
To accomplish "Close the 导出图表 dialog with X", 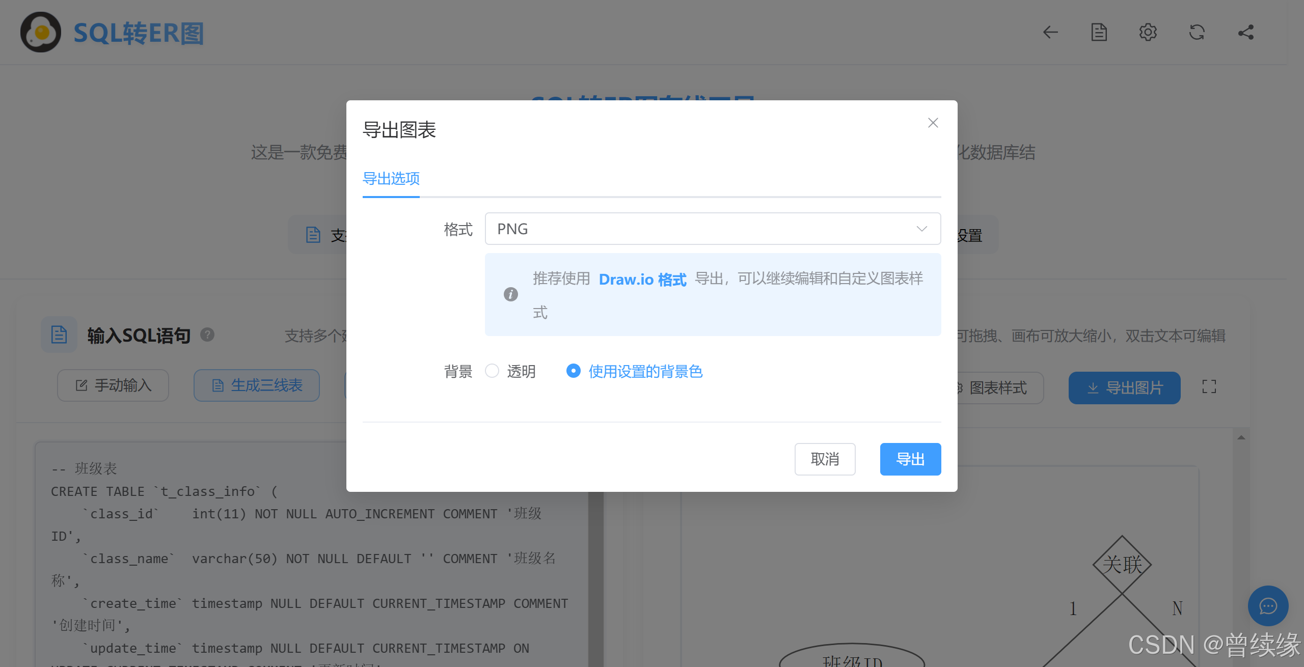I will pyautogui.click(x=933, y=123).
